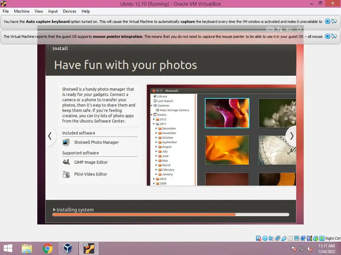Click the USB devices status icon

[x=284, y=238]
